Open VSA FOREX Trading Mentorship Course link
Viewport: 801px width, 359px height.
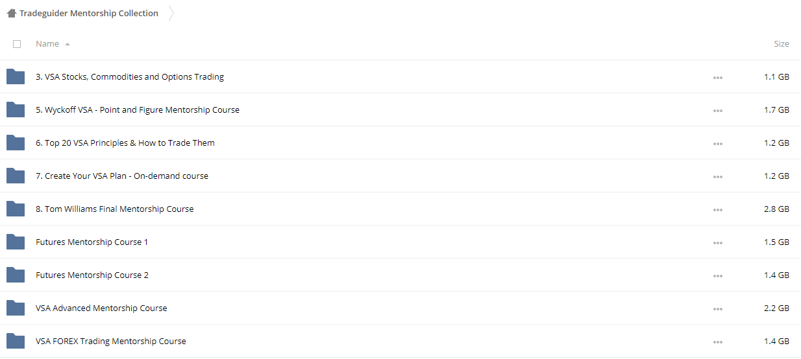[x=111, y=341]
